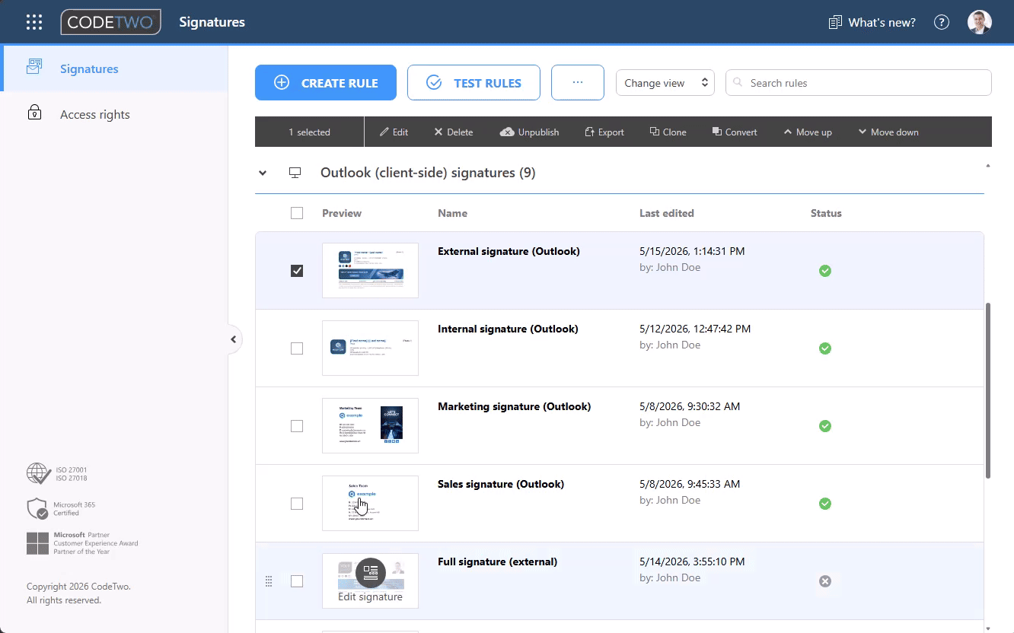
Task: Click the scrollbar down arrow
Action: [988, 628]
